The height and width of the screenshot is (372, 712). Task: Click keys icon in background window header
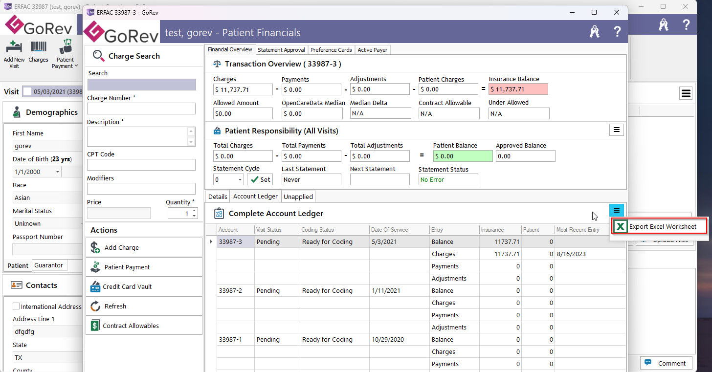point(663,25)
